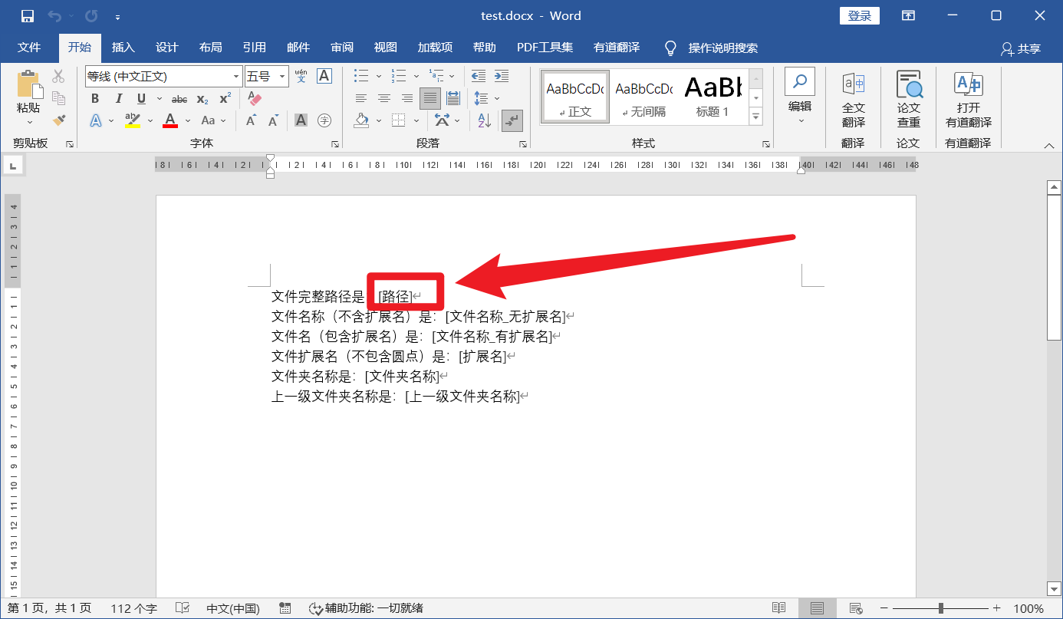Select the subscript icon

click(x=202, y=98)
